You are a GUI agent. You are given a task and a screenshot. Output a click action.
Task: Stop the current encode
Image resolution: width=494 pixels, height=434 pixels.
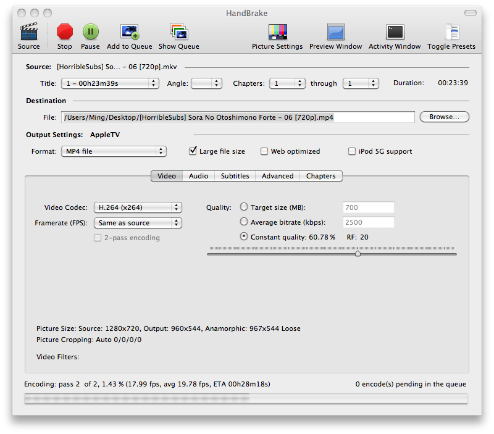(x=65, y=31)
